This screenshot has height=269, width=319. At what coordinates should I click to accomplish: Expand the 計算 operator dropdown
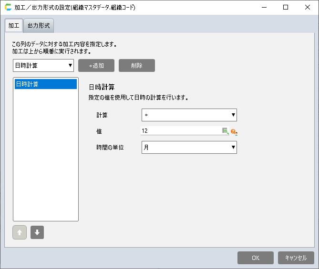189,115
